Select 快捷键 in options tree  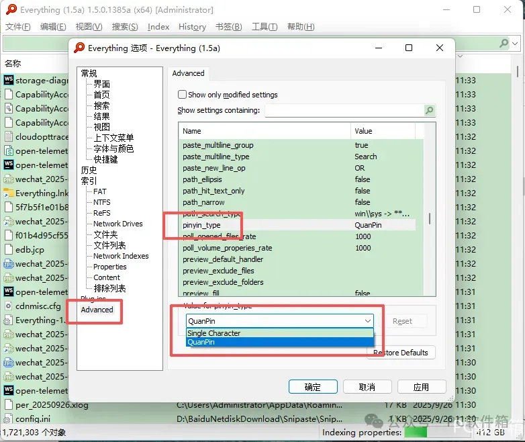[x=105, y=159]
